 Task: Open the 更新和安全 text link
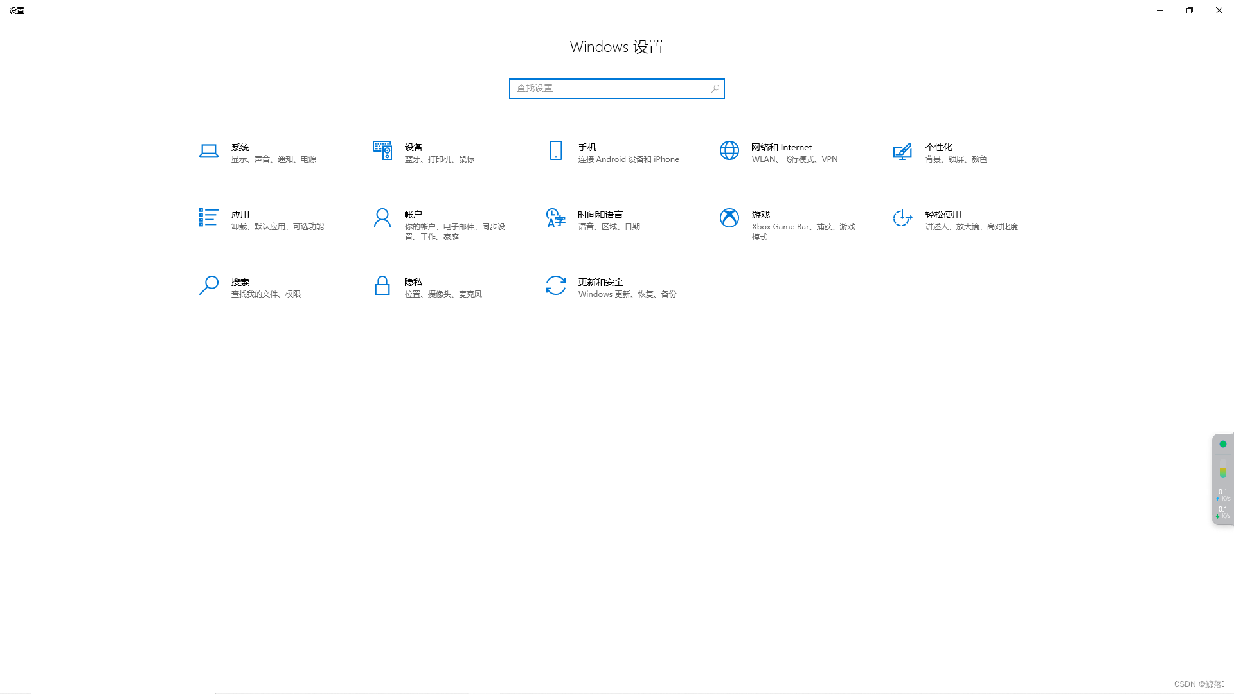(x=600, y=282)
